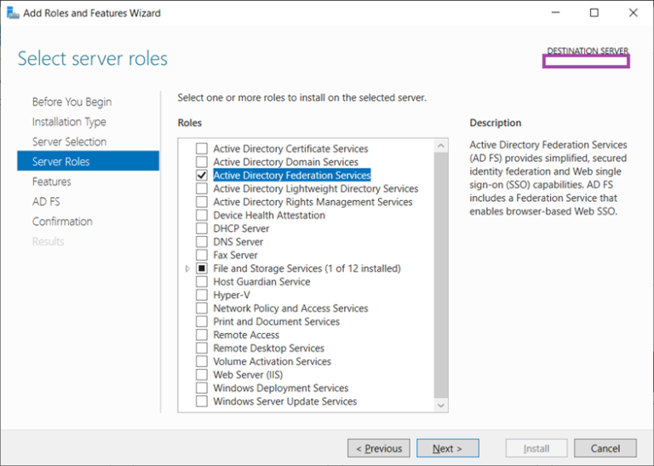The width and height of the screenshot is (654, 466).
Task: Check Active Directory Lightweight Directory Services checkbox
Action: tap(202, 188)
